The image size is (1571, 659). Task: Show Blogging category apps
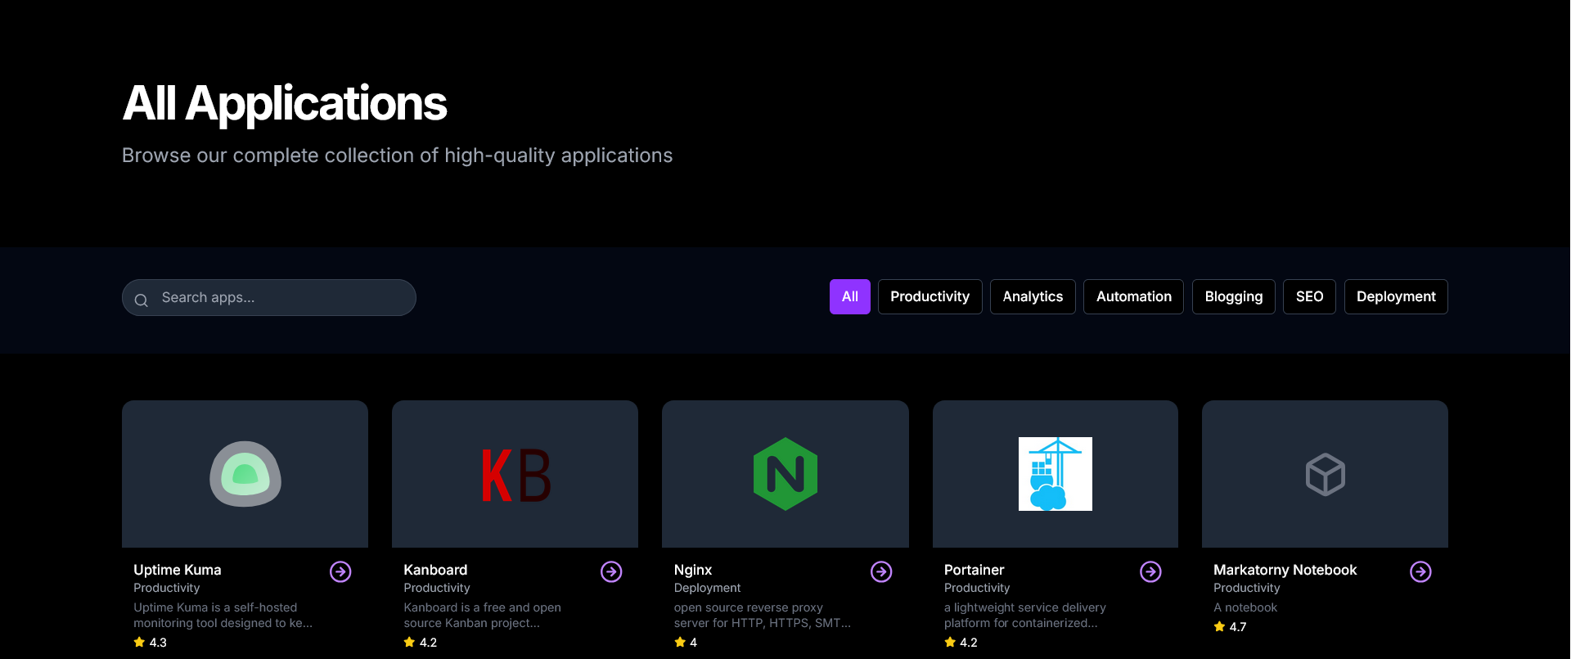coord(1234,296)
